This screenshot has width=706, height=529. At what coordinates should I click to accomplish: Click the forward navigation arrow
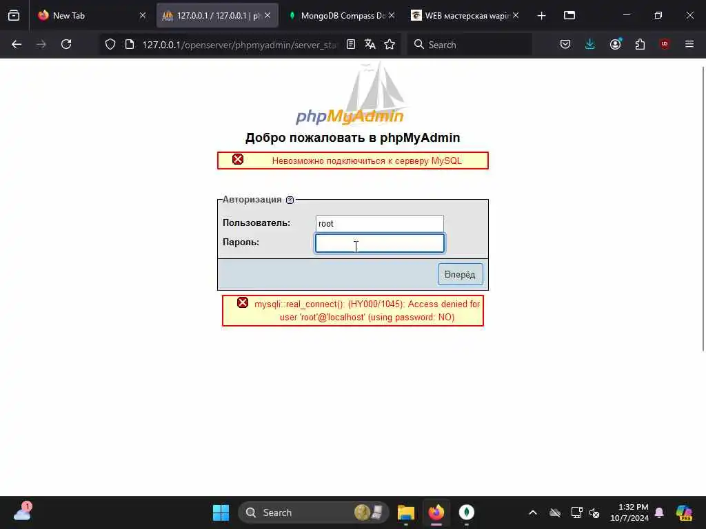(x=41, y=45)
